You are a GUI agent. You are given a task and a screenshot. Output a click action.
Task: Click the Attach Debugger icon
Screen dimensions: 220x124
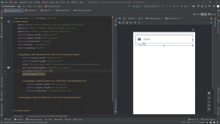click(x=185, y=6)
